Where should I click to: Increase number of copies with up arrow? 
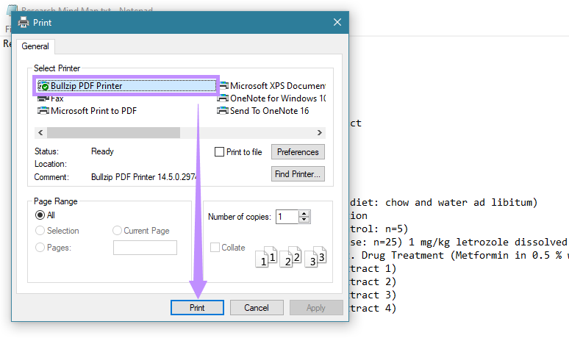pyautogui.click(x=304, y=214)
